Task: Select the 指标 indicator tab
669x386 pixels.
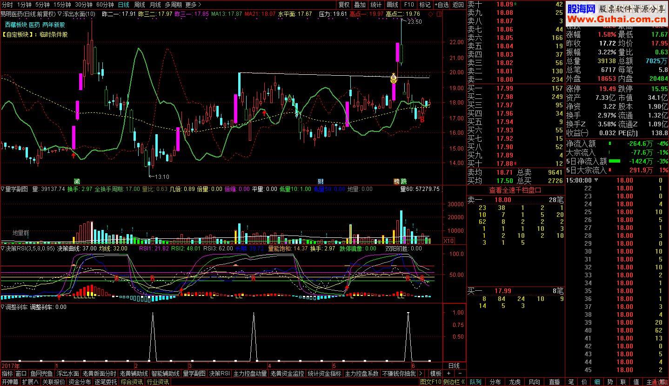Action: coord(7,373)
